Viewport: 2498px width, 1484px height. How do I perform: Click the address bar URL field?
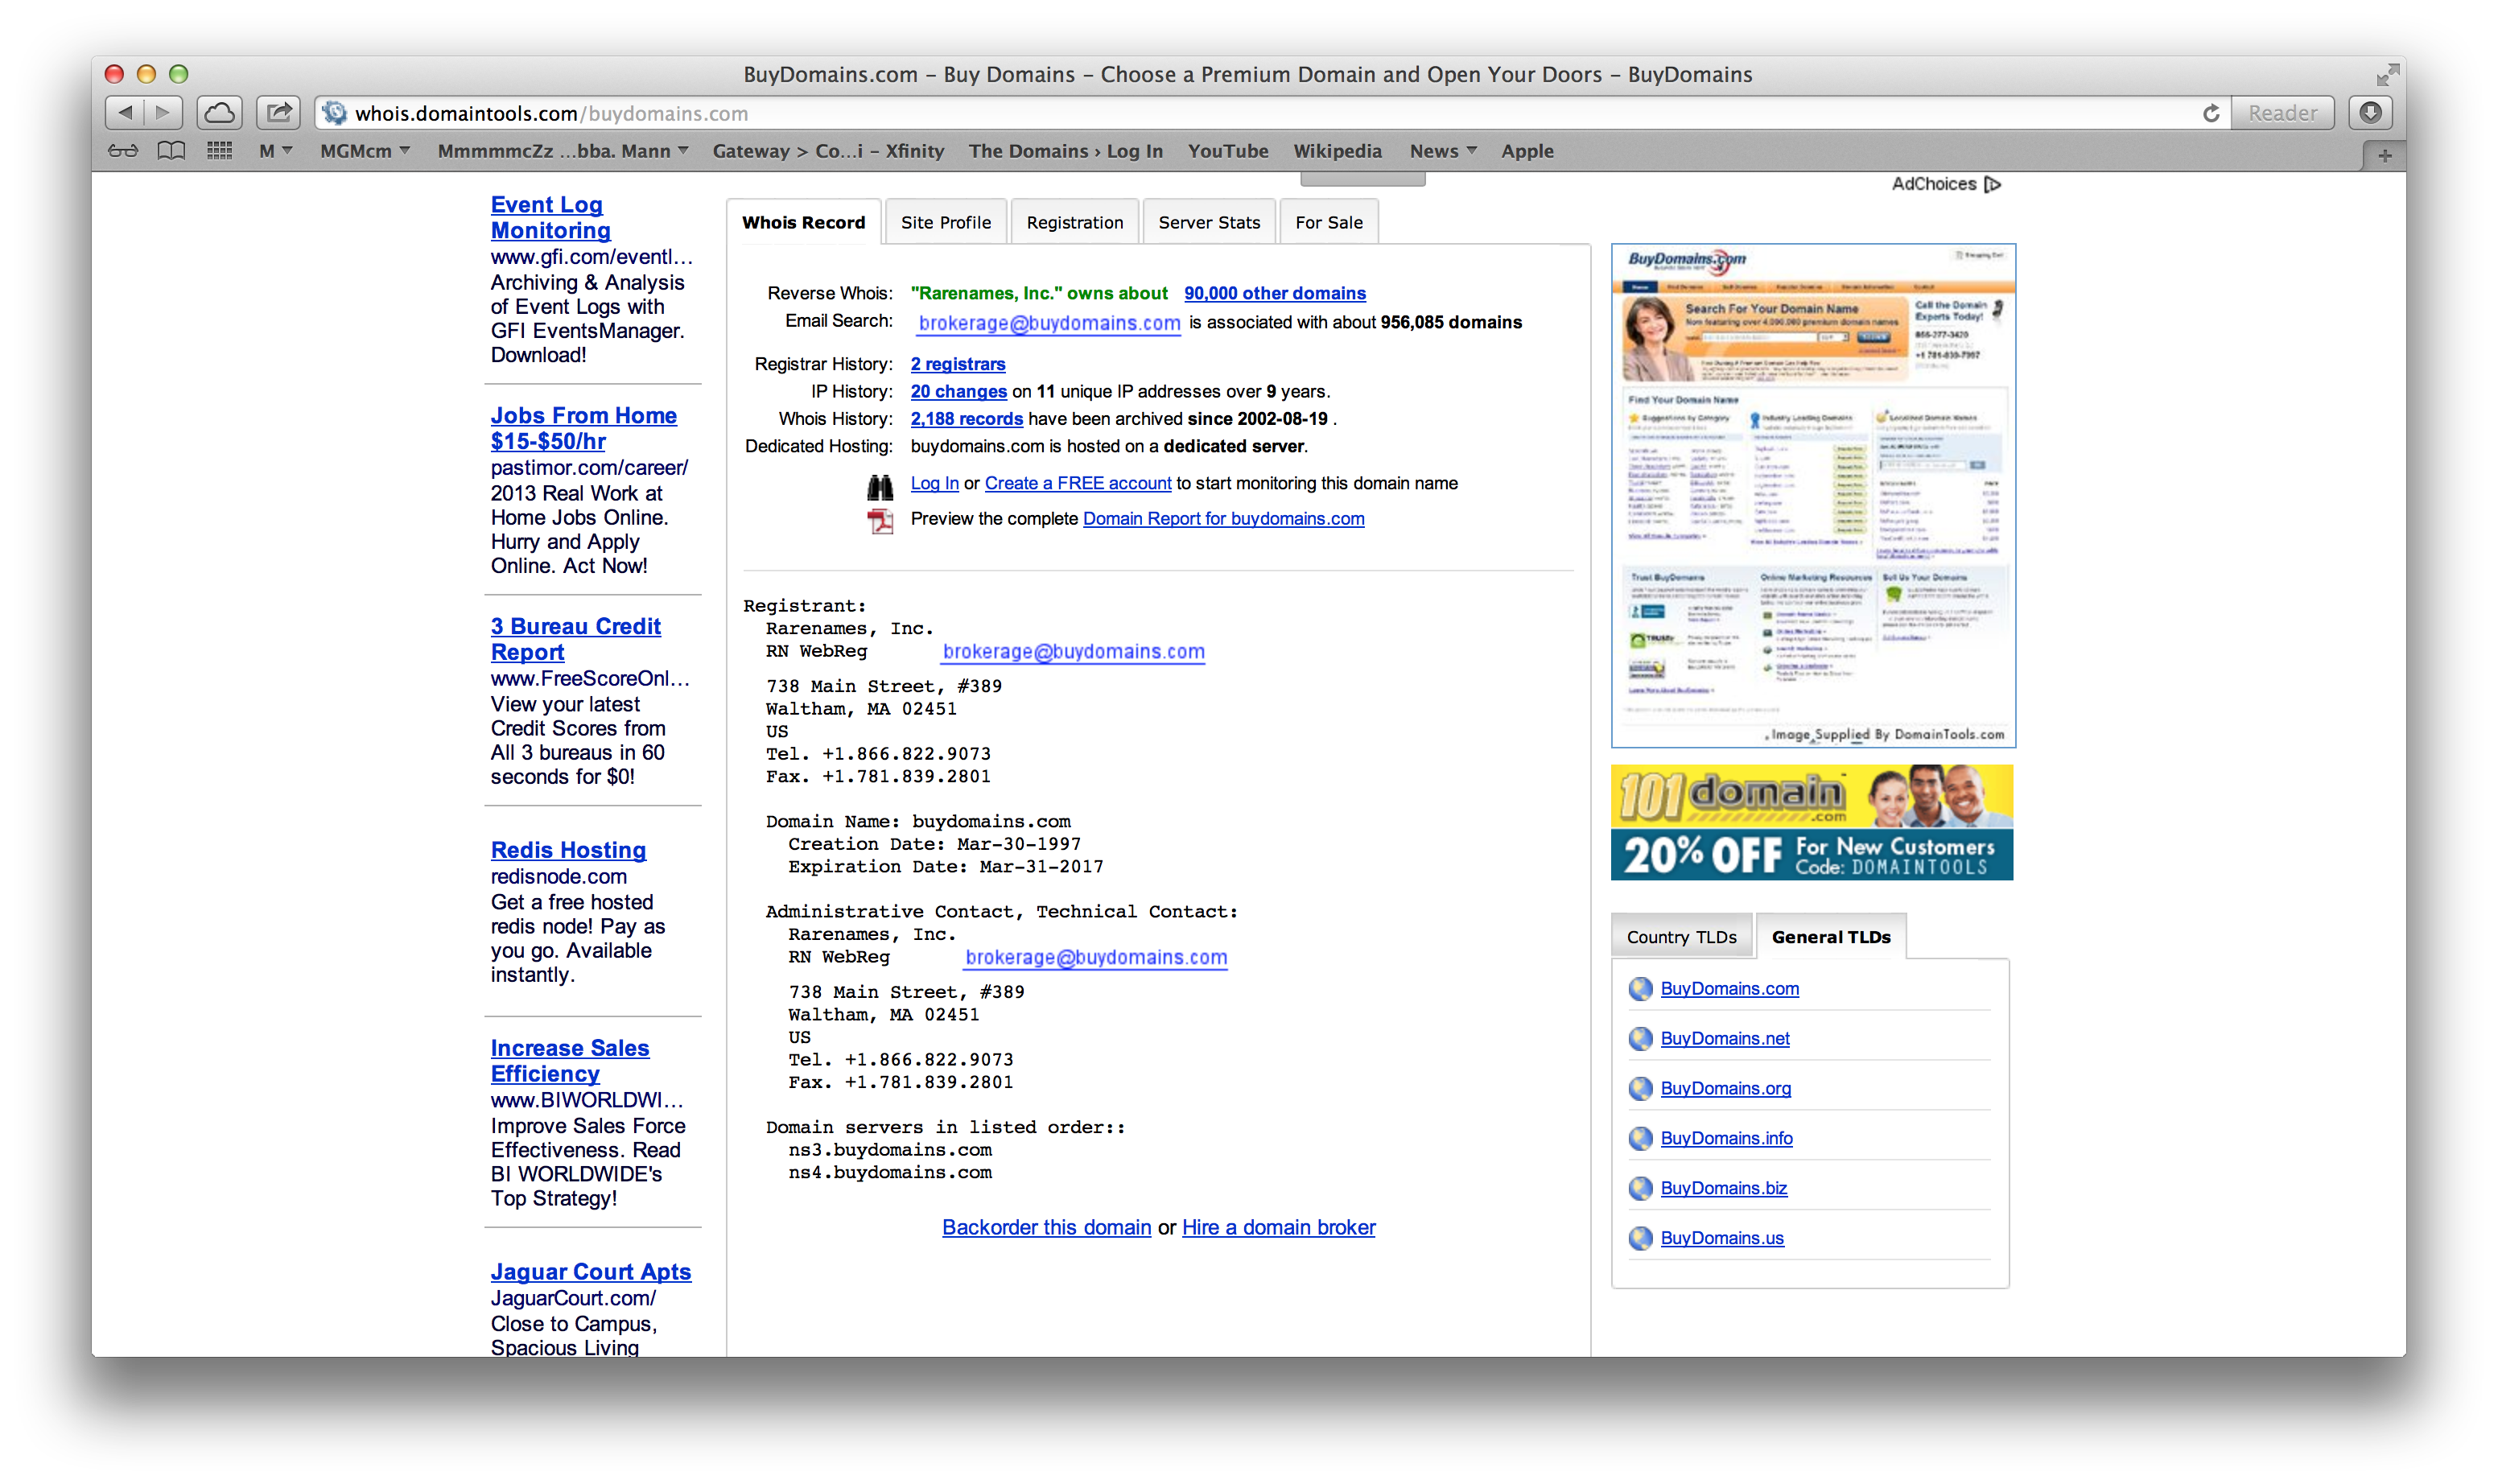(1200, 113)
